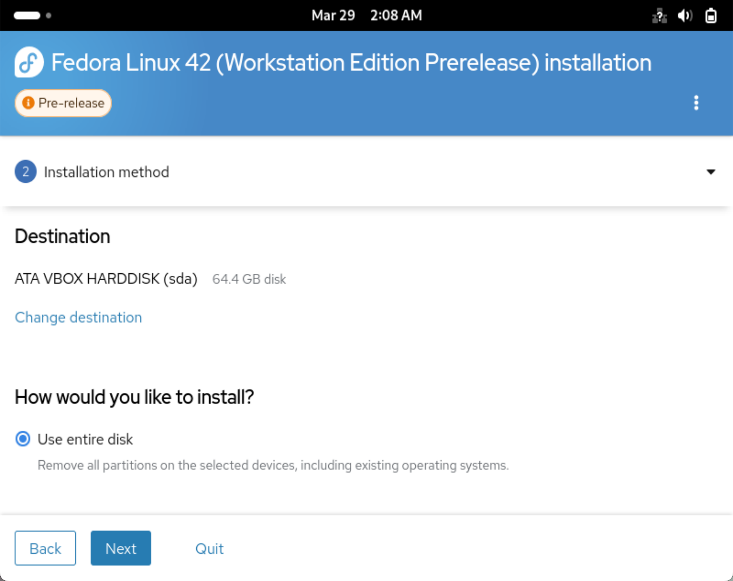Click the workspace indicator dot in top bar
The height and width of the screenshot is (581, 733).
pyautogui.click(x=49, y=16)
